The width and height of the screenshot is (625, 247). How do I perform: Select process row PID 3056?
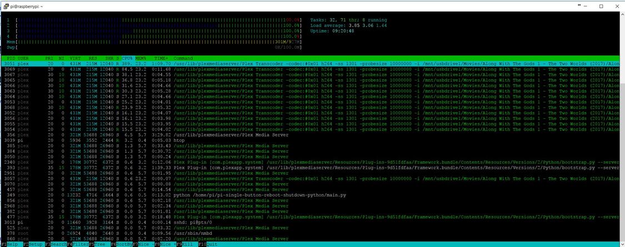(x=311, y=118)
